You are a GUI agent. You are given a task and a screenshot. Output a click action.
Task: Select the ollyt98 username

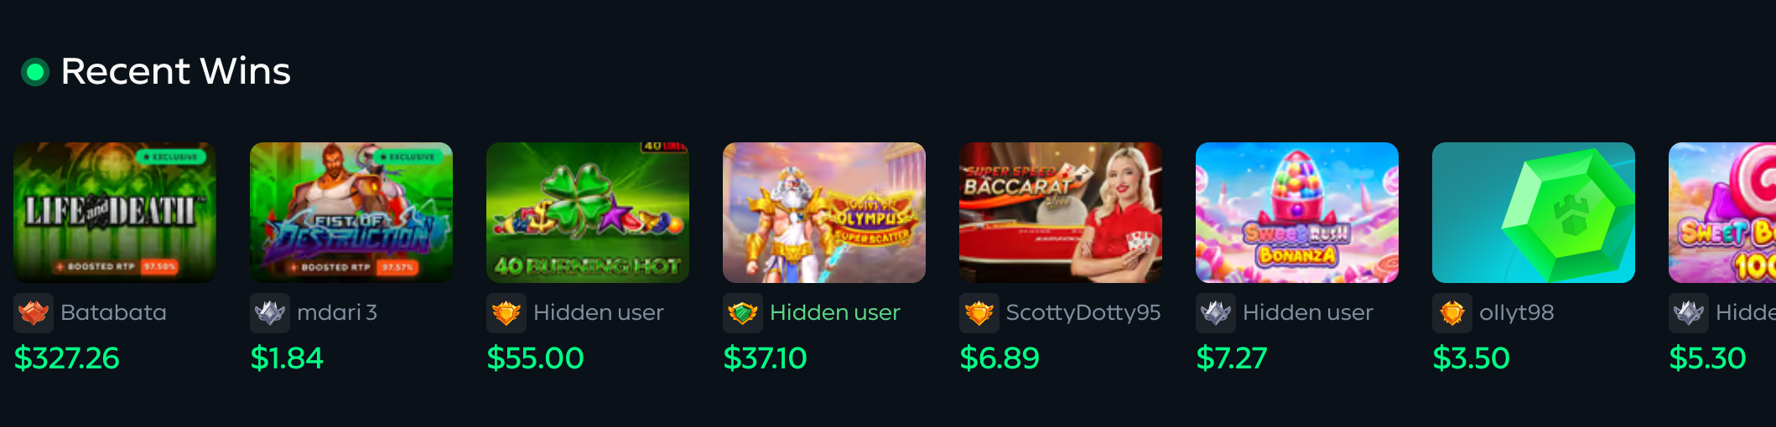tap(1517, 312)
